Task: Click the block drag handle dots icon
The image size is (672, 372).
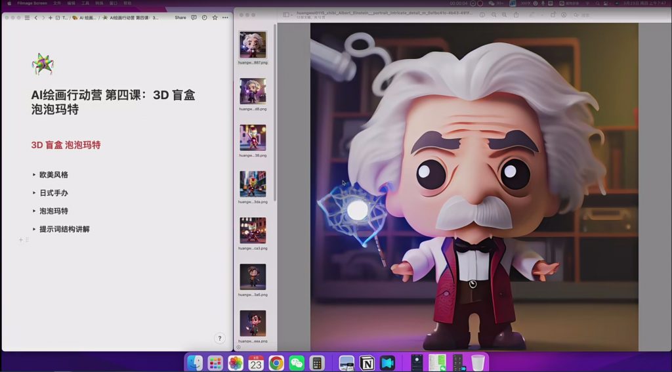Action: [27, 239]
